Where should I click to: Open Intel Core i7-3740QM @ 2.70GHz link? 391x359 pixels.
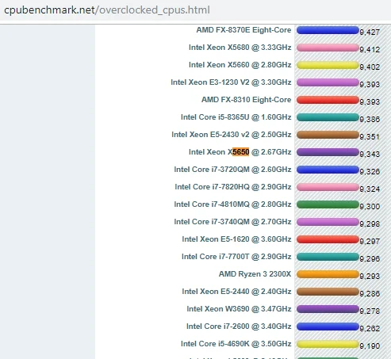pyautogui.click(x=232, y=222)
